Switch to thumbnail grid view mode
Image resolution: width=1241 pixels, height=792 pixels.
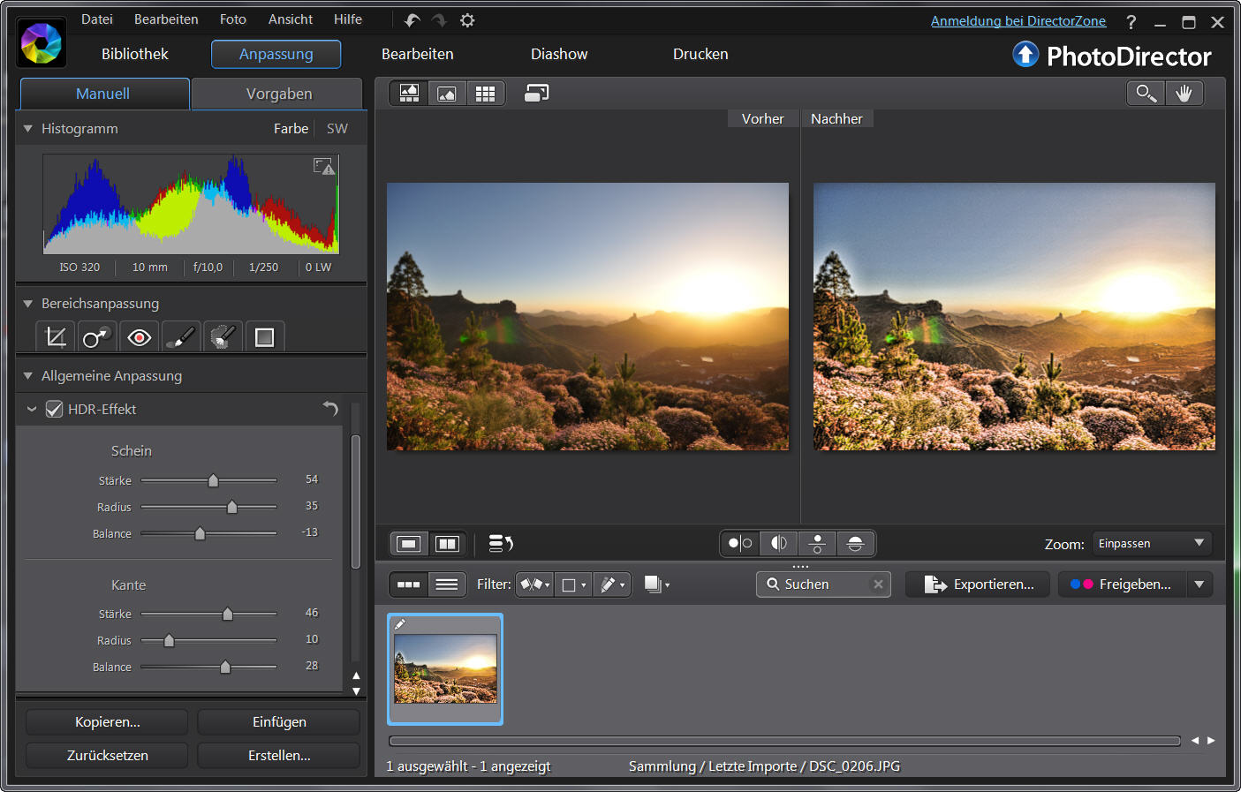(x=485, y=94)
